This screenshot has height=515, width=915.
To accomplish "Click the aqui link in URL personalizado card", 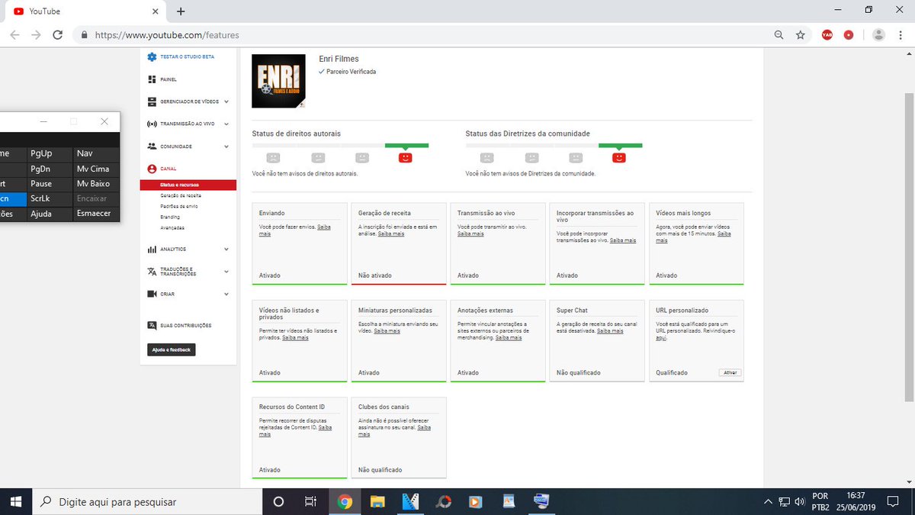I will click(x=661, y=337).
